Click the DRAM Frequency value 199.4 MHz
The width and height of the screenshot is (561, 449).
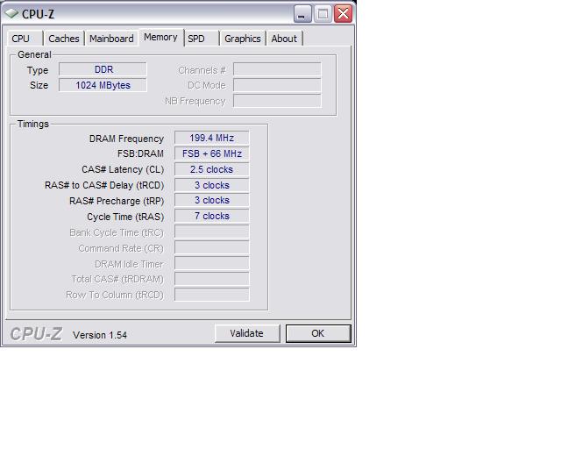[x=212, y=138]
